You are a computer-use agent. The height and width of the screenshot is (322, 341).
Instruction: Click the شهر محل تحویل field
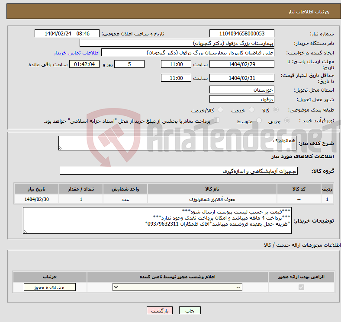tap(241, 99)
